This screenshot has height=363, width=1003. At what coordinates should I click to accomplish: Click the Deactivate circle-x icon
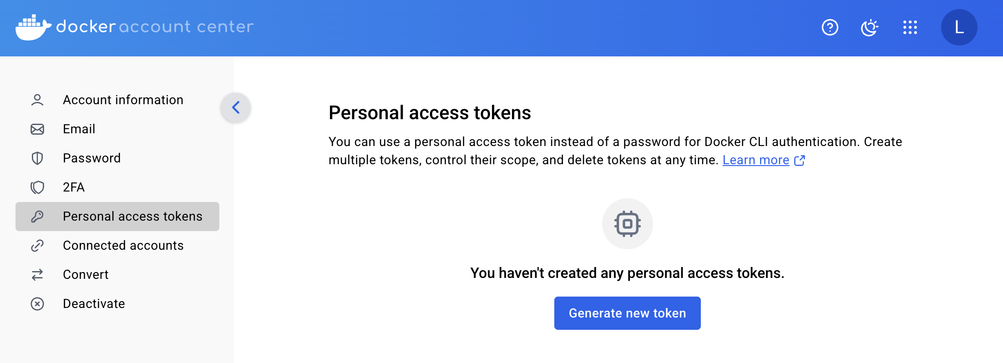pyautogui.click(x=37, y=304)
